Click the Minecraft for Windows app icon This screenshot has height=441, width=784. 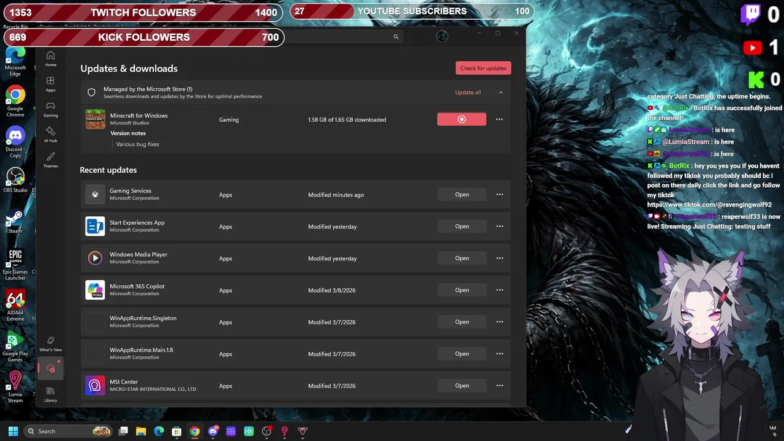(95, 119)
